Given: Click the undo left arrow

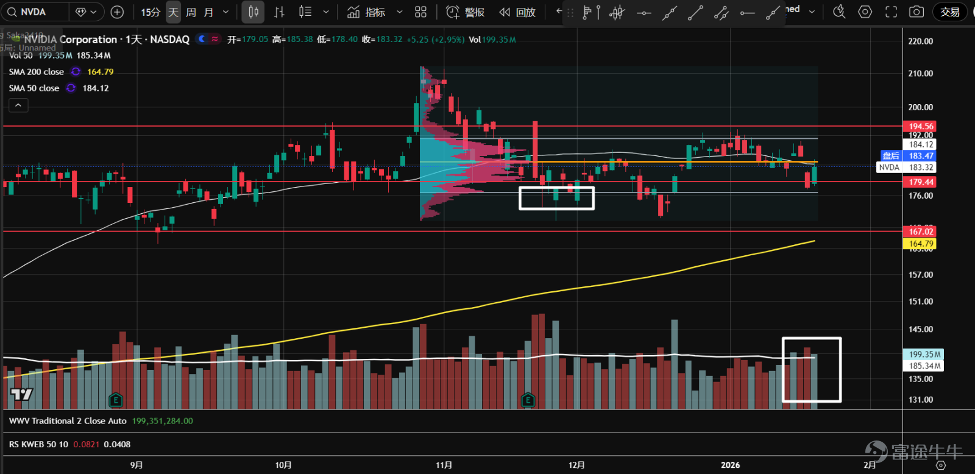Looking at the screenshot, I should [x=559, y=11].
